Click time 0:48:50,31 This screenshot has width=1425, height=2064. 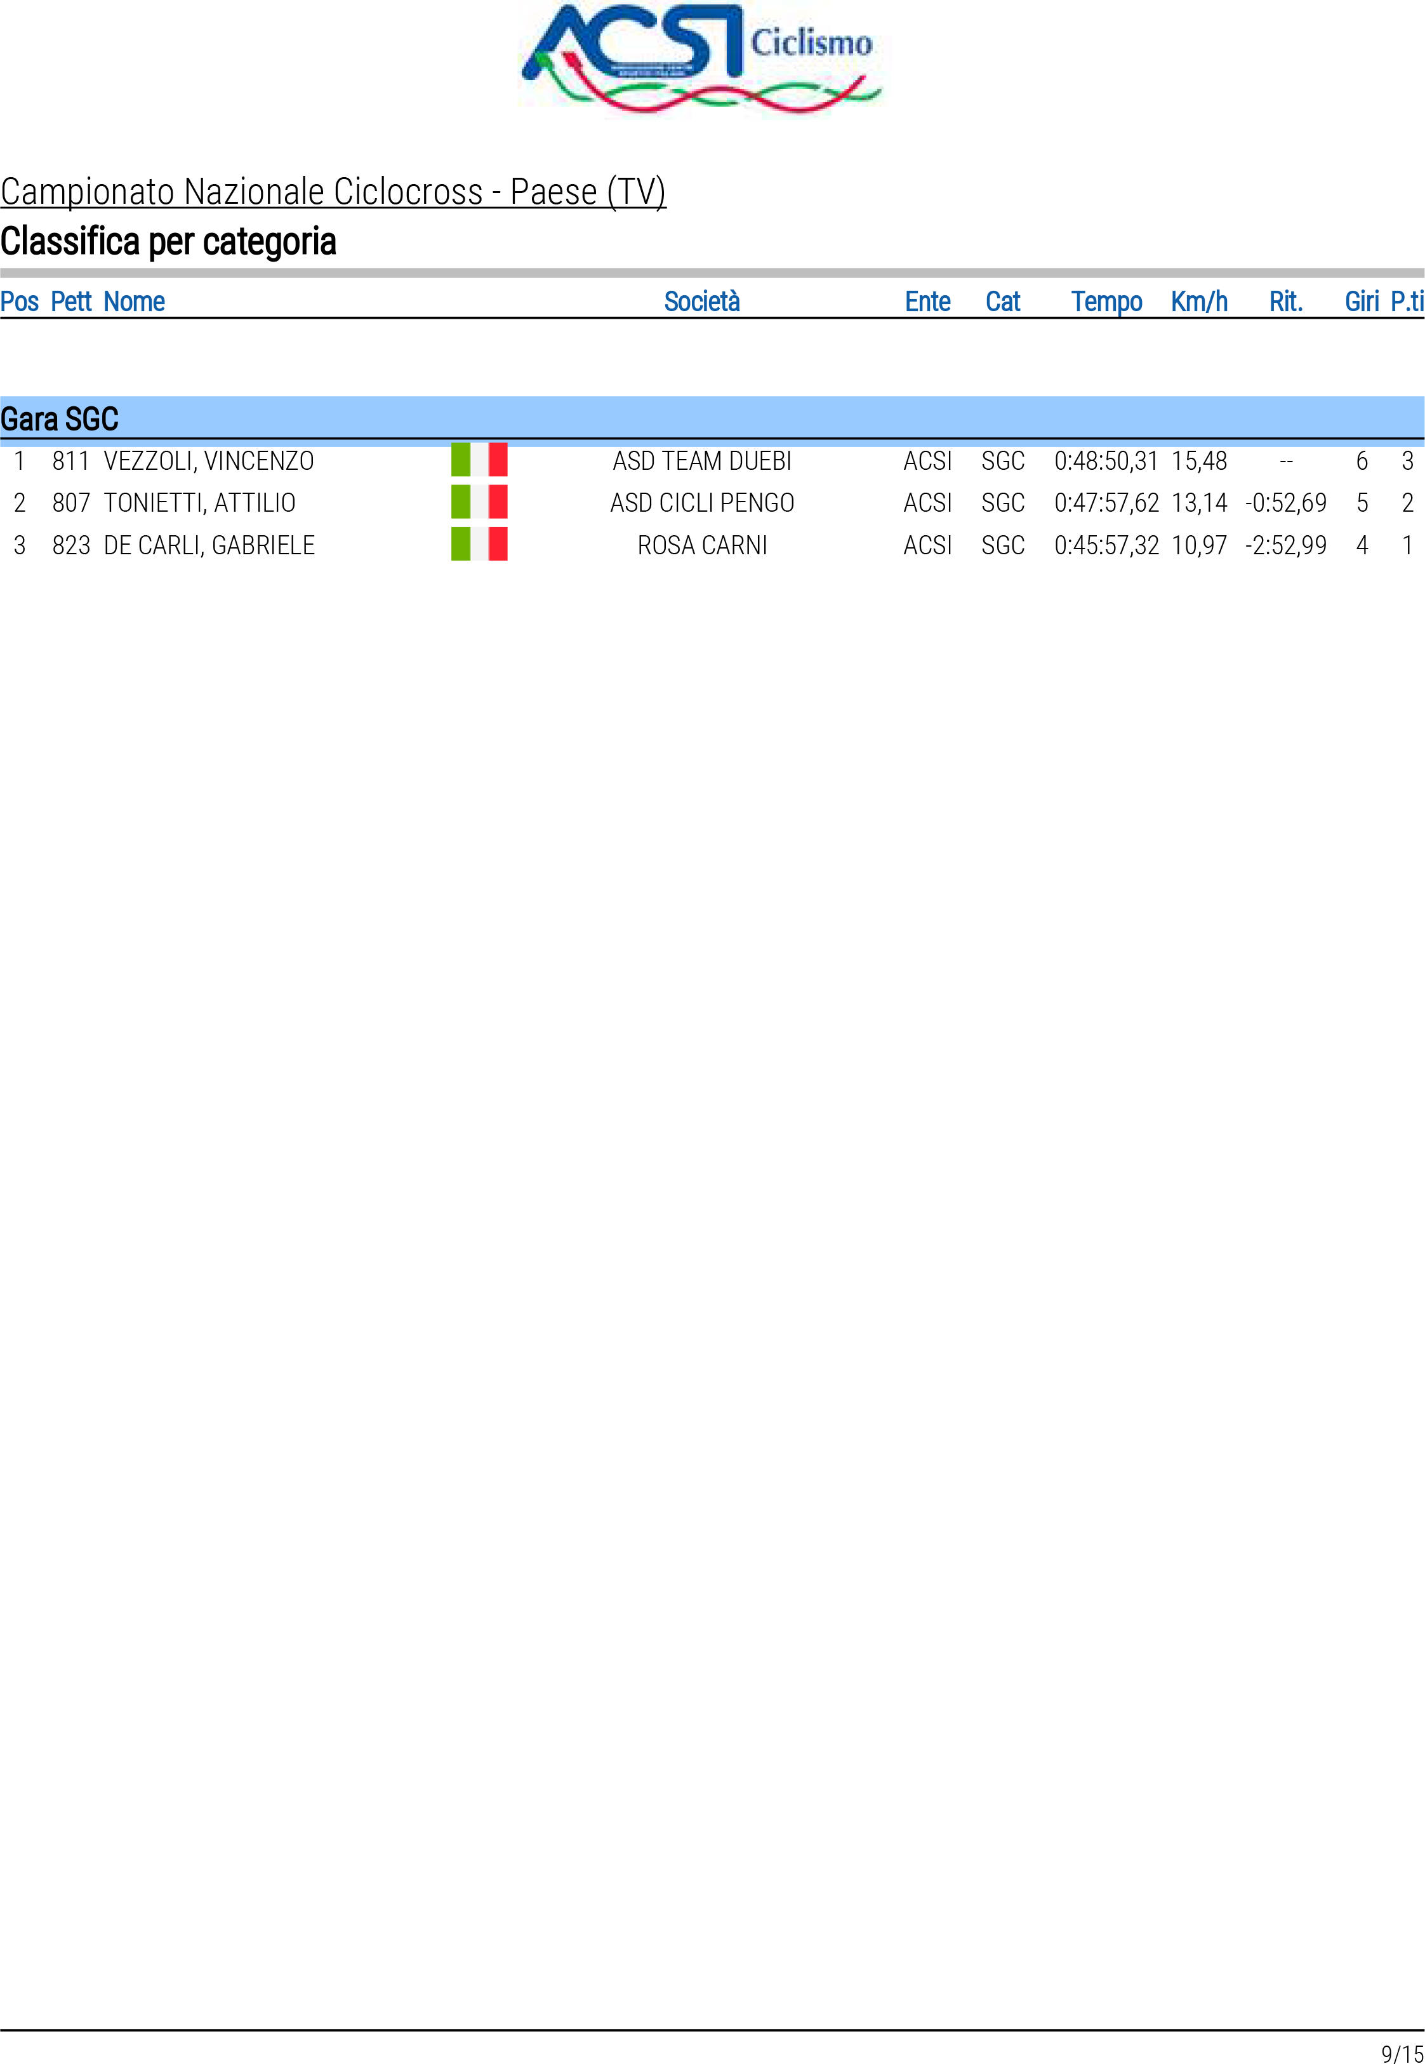point(1107,462)
